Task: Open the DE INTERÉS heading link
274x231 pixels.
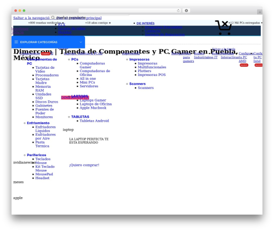Action: pyautogui.click(x=145, y=23)
